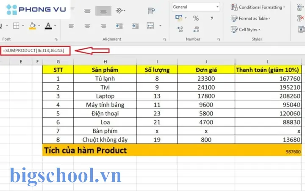Click the Percent Style icon
The height and width of the screenshot is (191, 305).
tap(196, 18)
